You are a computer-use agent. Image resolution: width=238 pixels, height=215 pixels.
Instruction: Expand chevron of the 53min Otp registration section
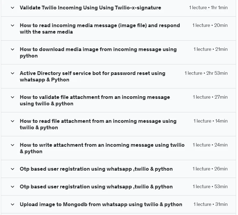(x=13, y=187)
